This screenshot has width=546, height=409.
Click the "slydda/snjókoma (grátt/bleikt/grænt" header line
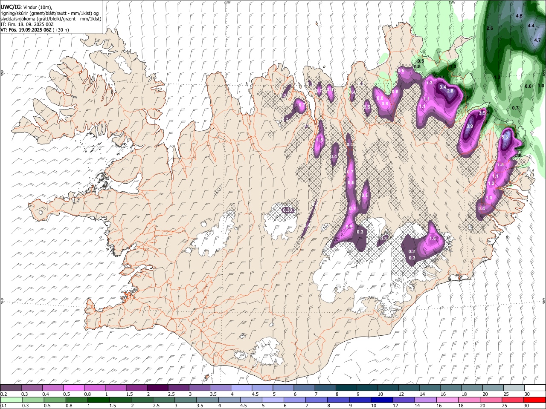51,19
